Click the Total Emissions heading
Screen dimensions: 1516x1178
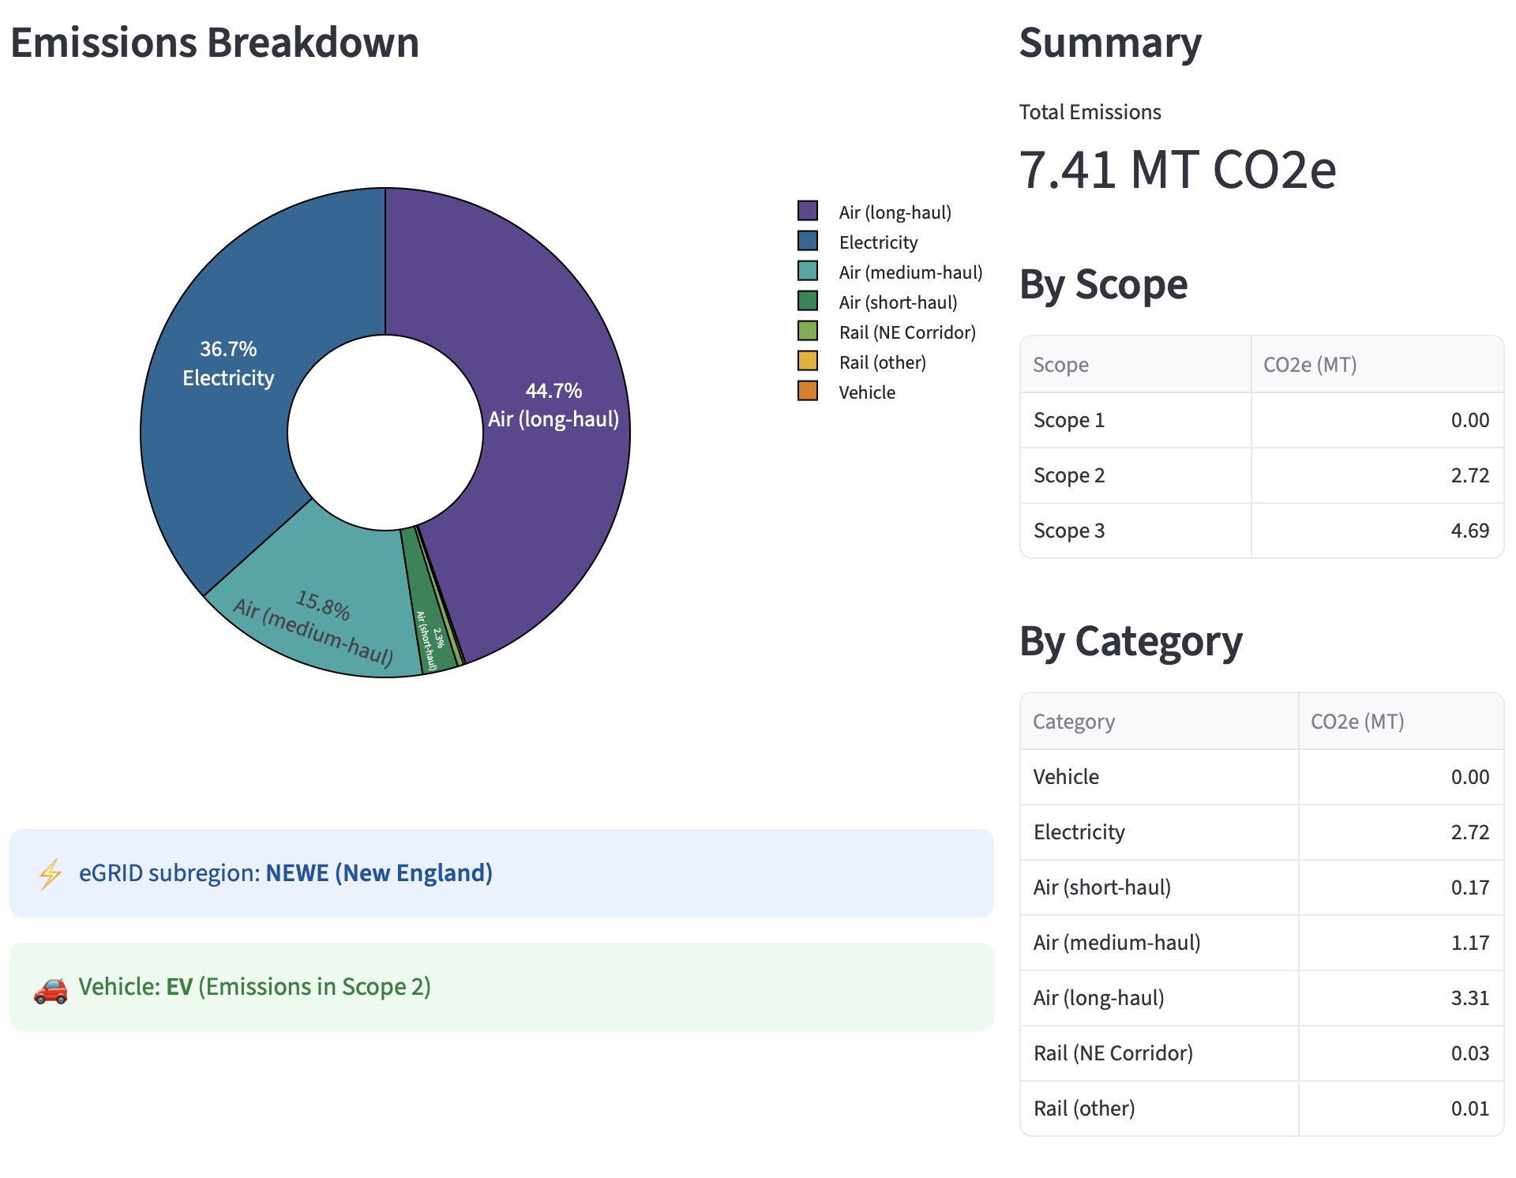pos(1090,111)
